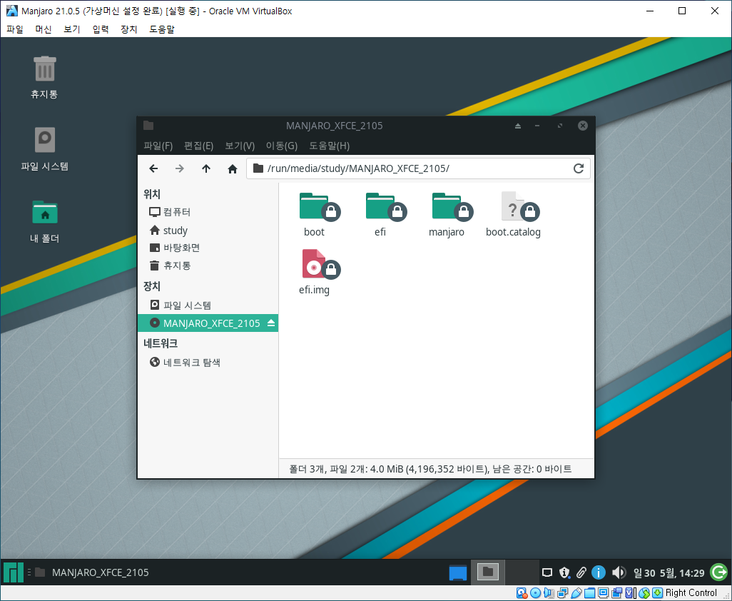Roll up the file manager window shade
The height and width of the screenshot is (601, 732).
coord(518,126)
